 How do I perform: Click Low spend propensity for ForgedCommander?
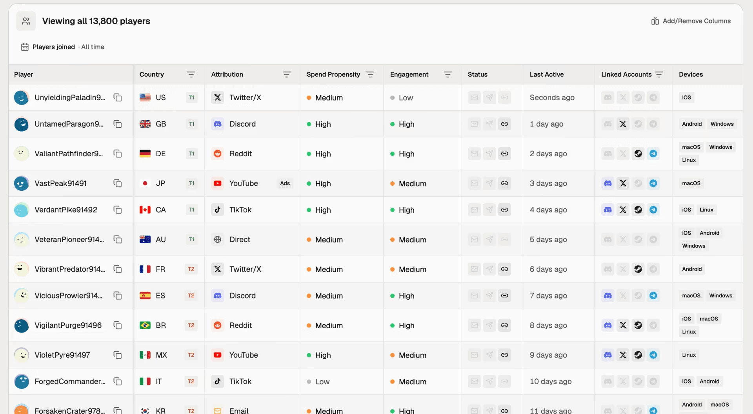[x=318, y=381]
